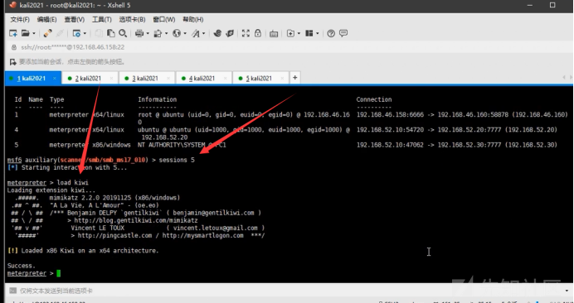
Task: Click the Paste toolbar icon
Action: (111, 34)
